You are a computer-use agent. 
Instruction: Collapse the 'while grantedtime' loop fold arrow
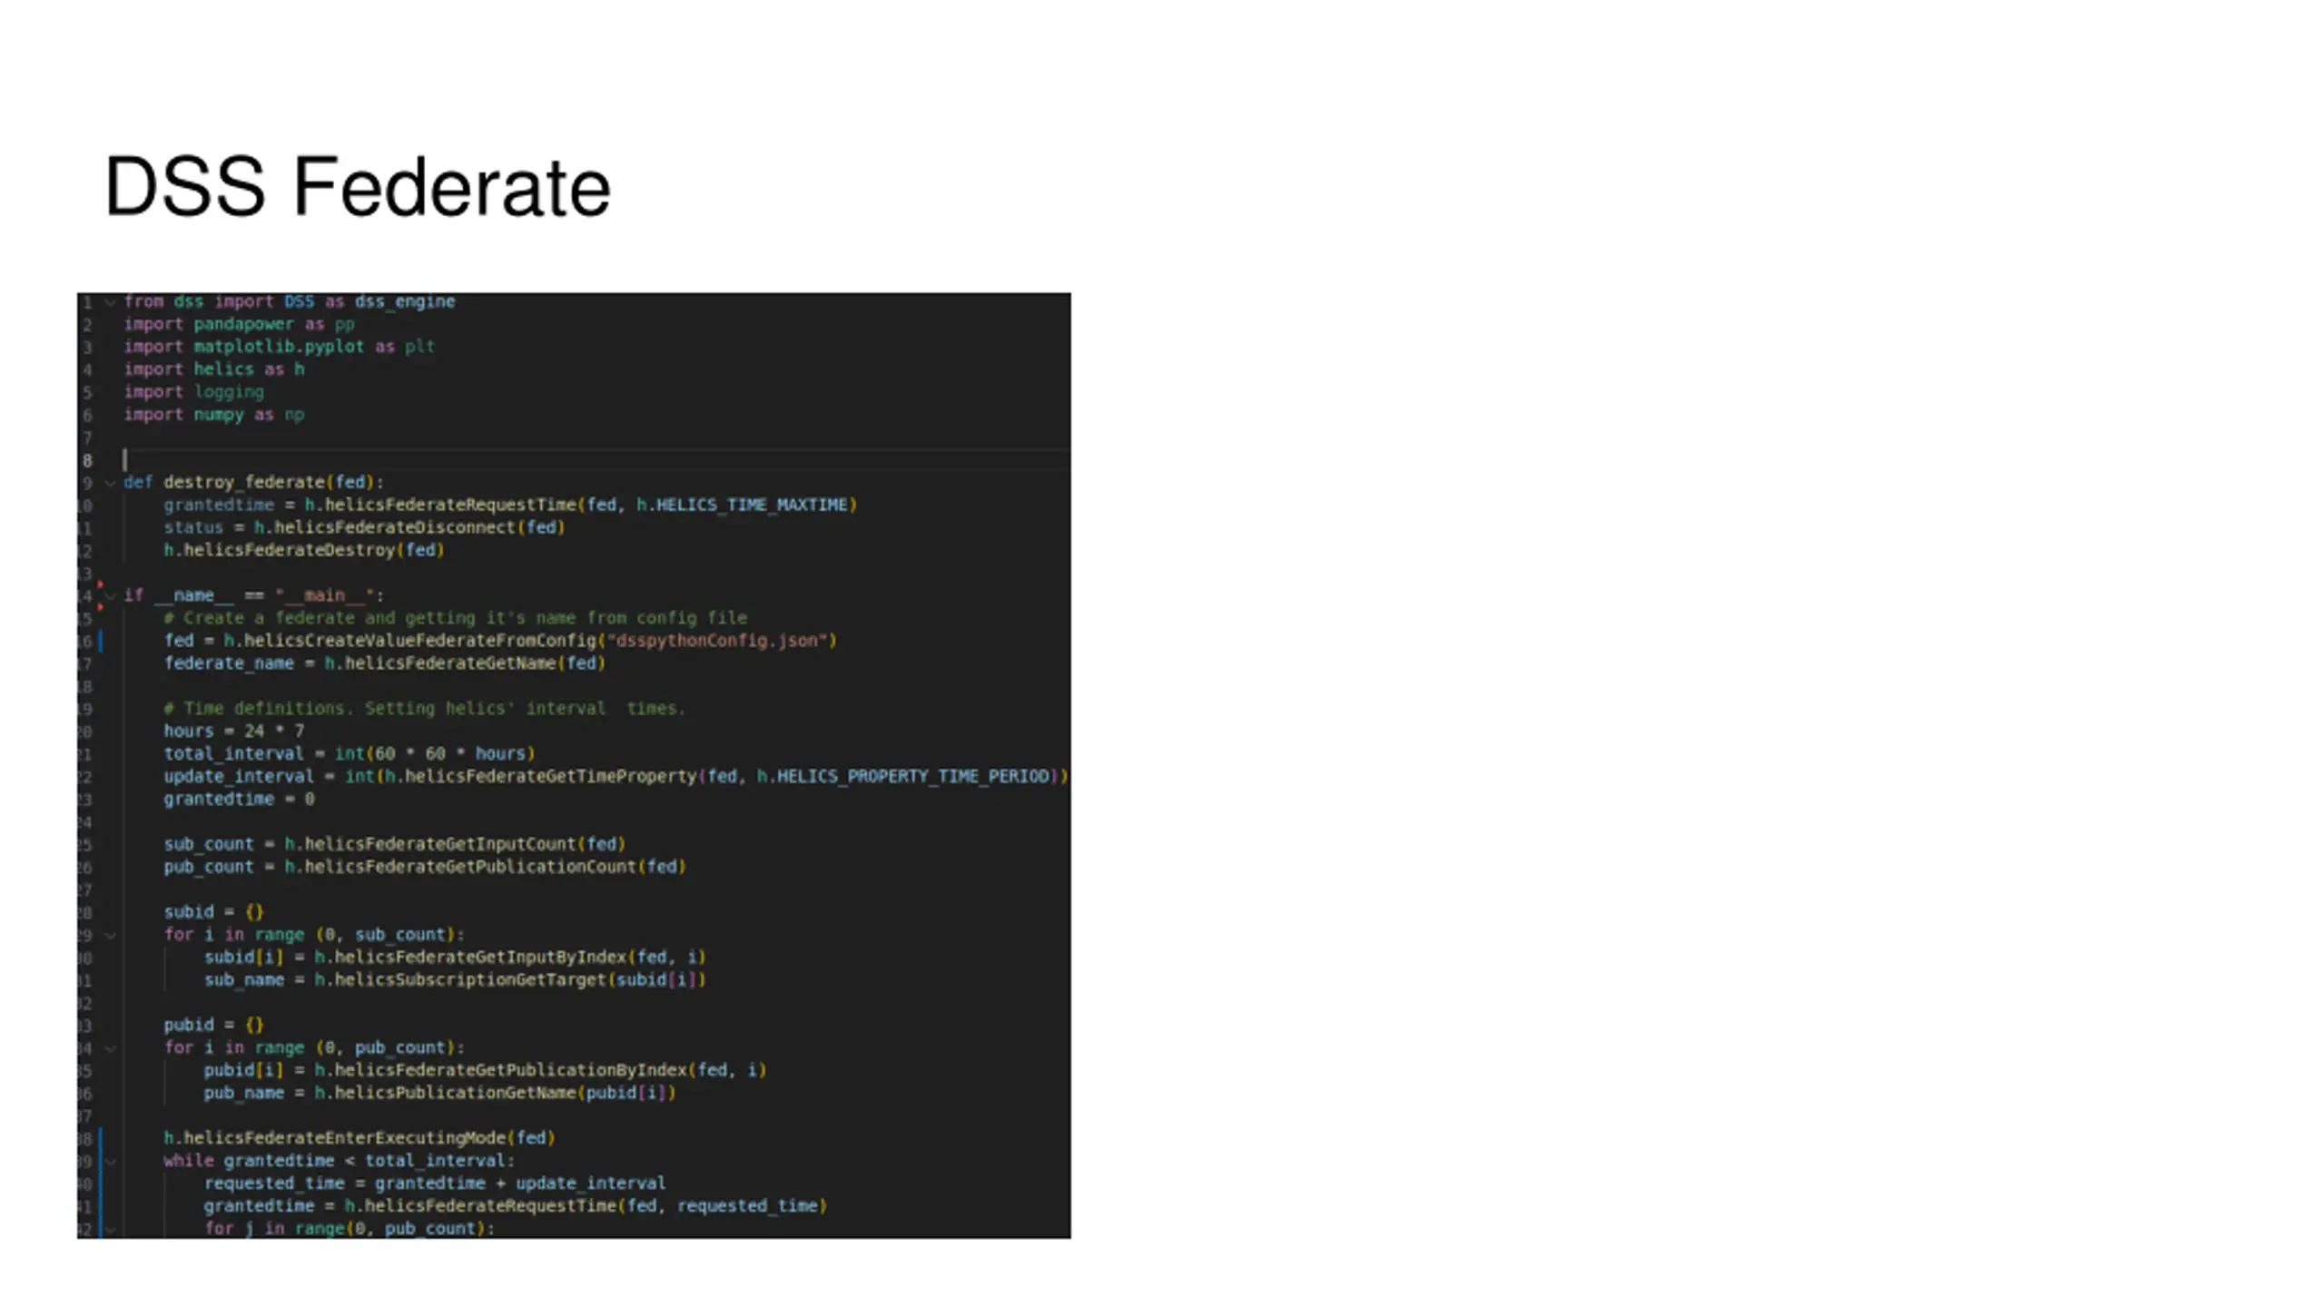110,1161
